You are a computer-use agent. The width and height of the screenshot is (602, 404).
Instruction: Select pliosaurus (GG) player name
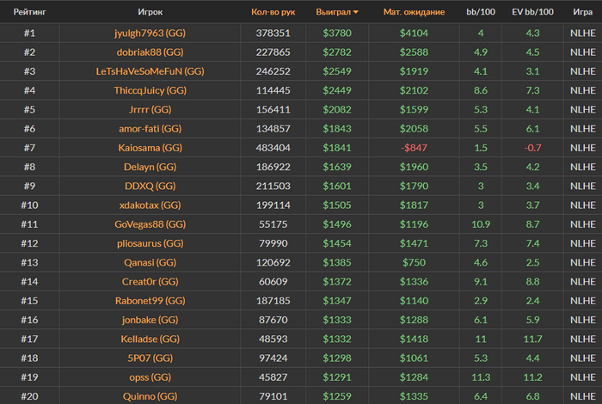pos(150,243)
